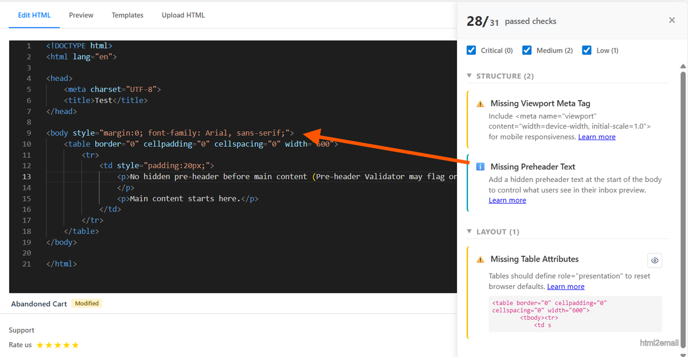Select the first star under Rate us
This screenshot has height=357, width=688.
pyautogui.click(x=41, y=345)
